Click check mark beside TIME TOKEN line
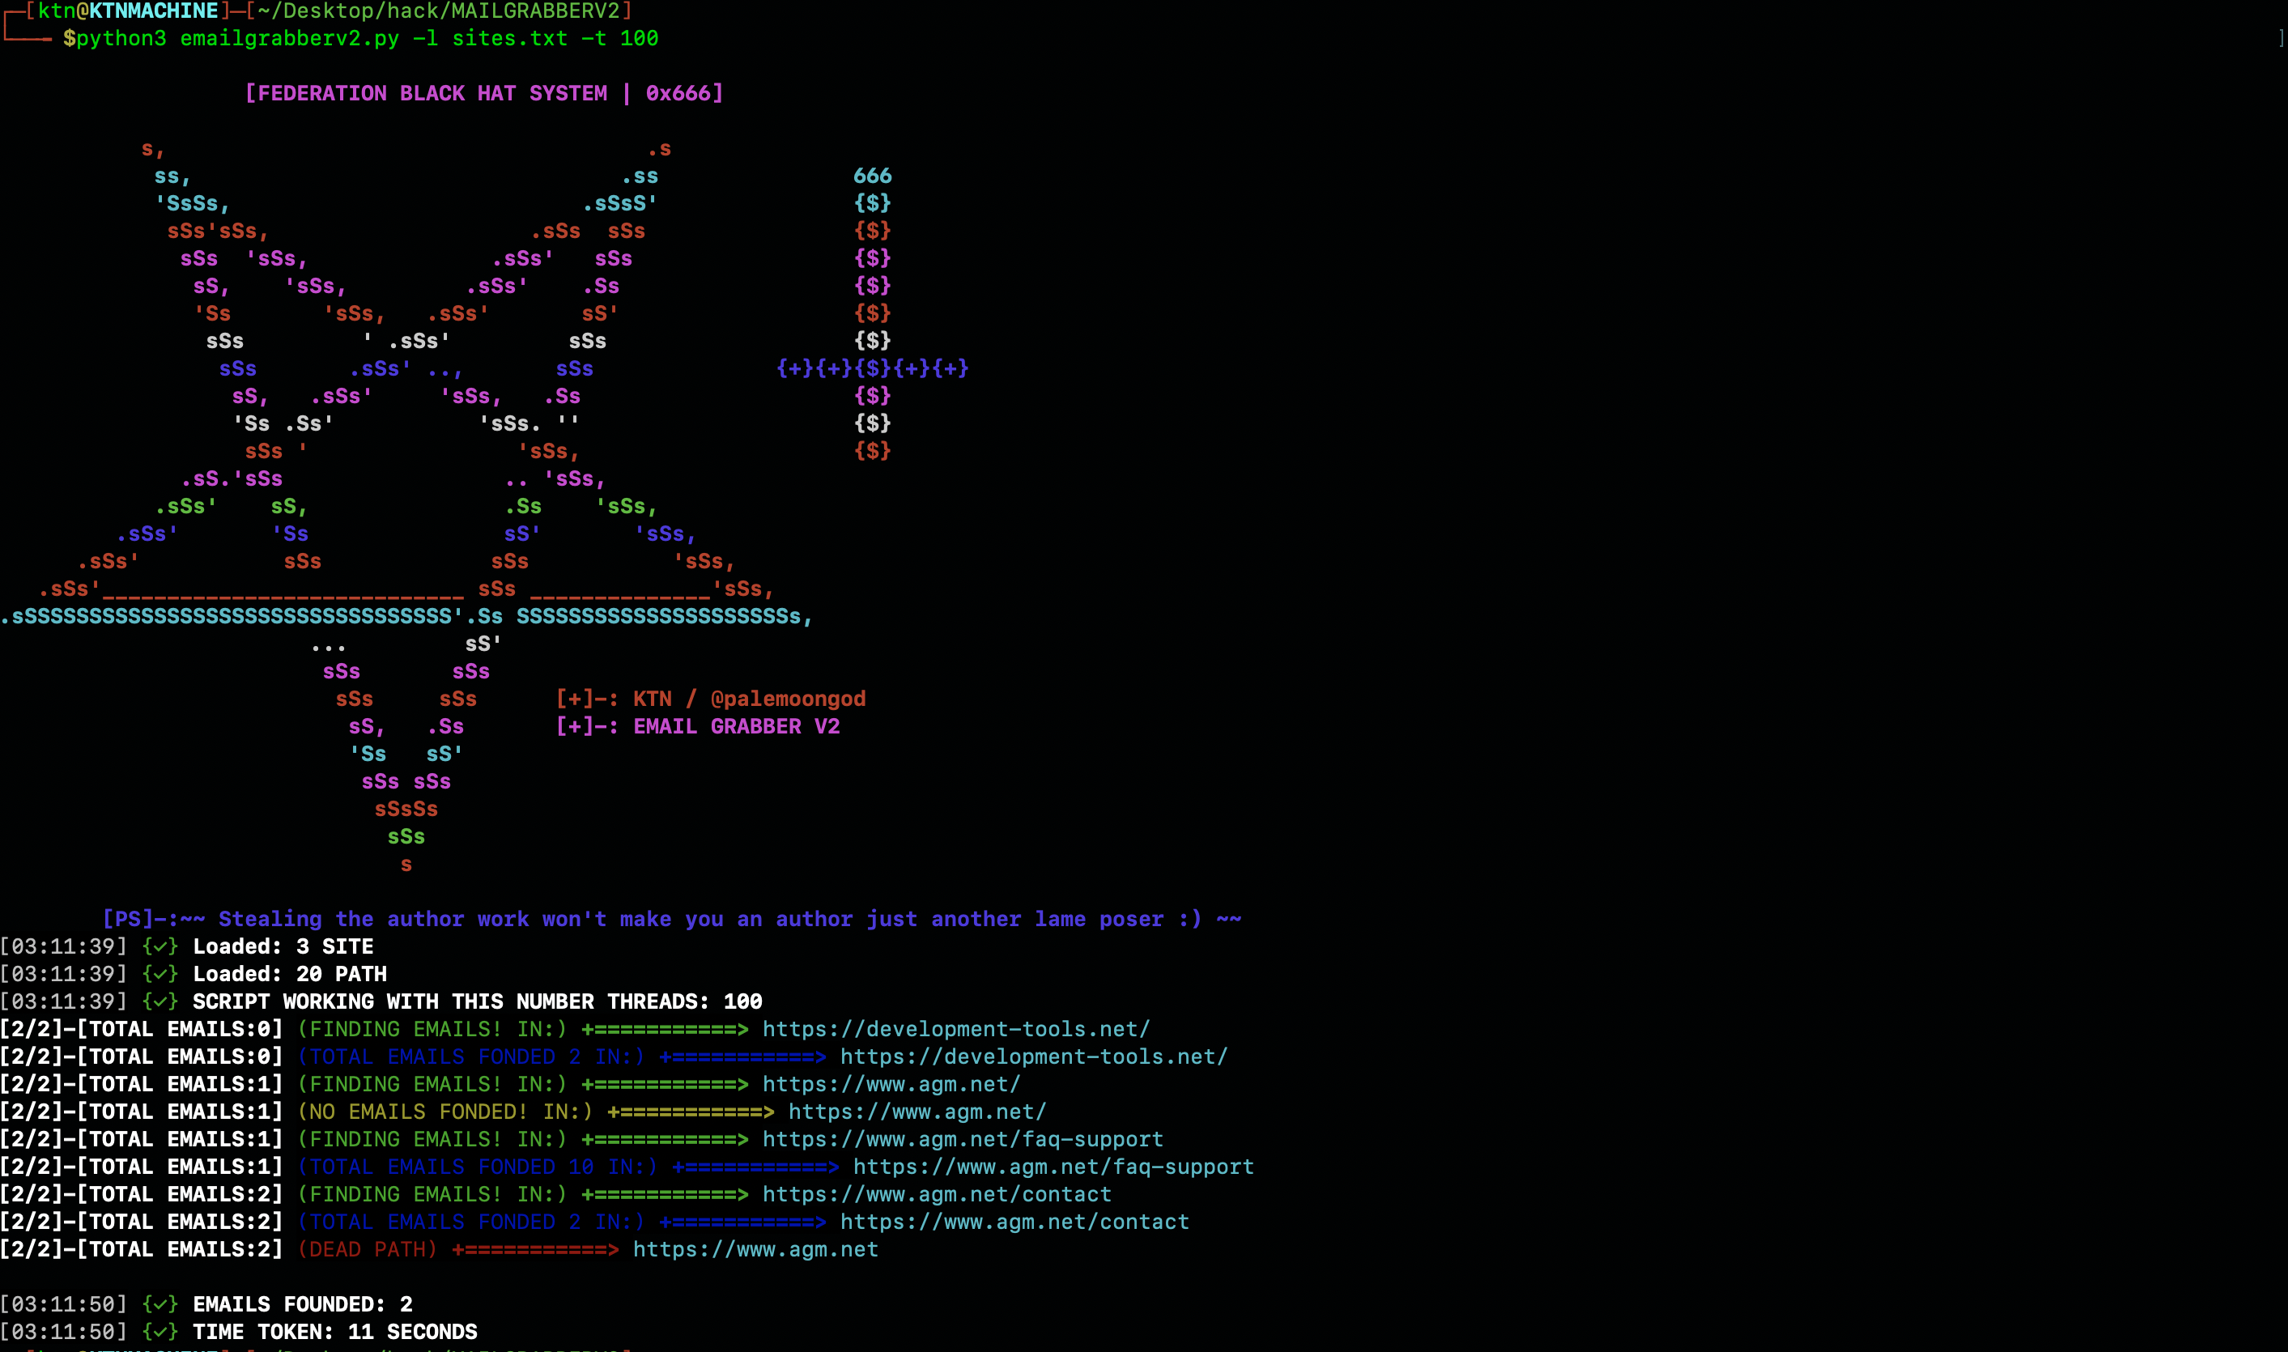The width and height of the screenshot is (2288, 1352). point(160,1332)
